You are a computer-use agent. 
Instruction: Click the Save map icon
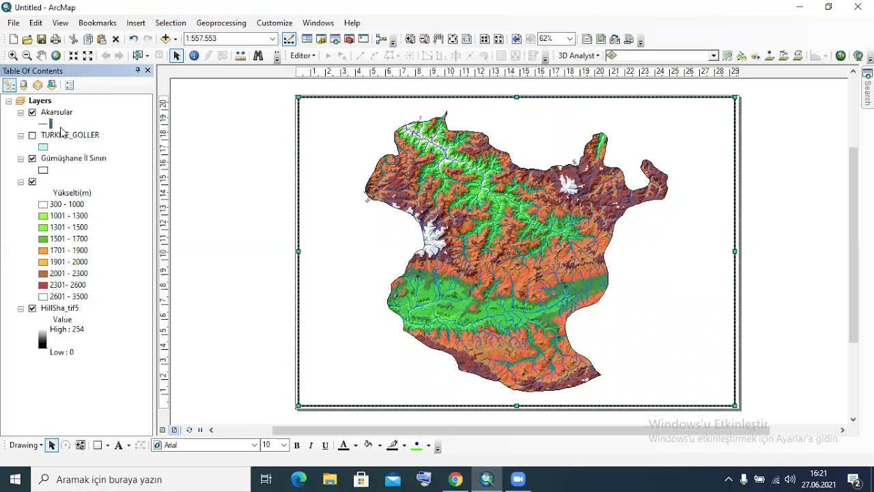[x=42, y=40]
